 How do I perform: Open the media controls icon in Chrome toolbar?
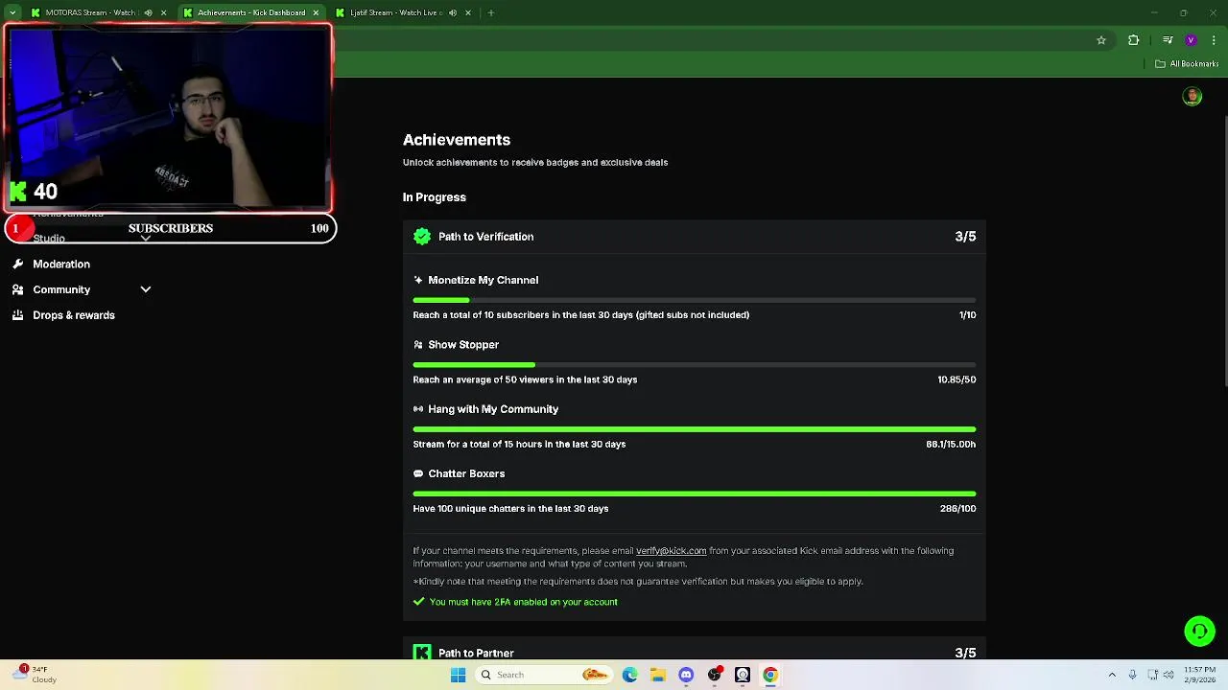click(1168, 40)
